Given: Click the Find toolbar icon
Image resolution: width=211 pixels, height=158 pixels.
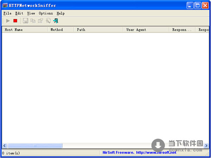Looking at the screenshot, I should click(x=48, y=21).
